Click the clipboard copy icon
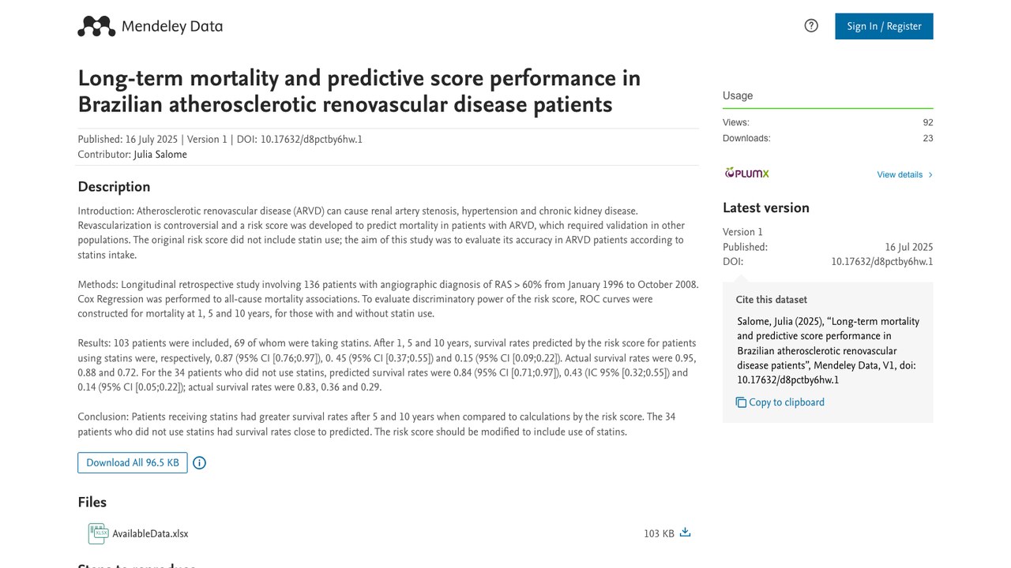Viewport: 1011px width, 568px height. (741, 402)
